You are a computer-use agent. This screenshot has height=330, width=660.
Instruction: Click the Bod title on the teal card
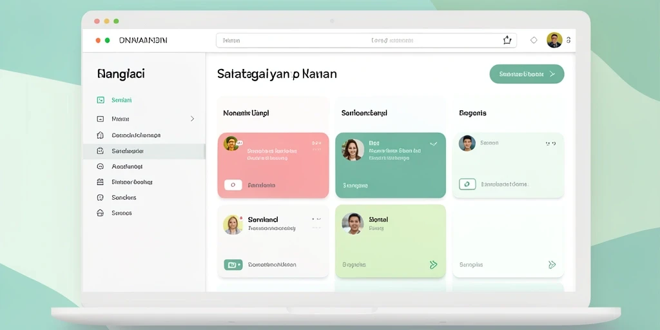click(374, 142)
